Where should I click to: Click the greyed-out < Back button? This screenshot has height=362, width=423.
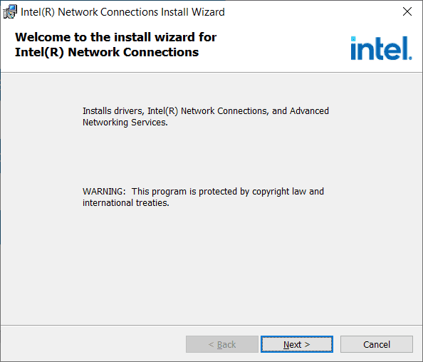[x=222, y=344]
